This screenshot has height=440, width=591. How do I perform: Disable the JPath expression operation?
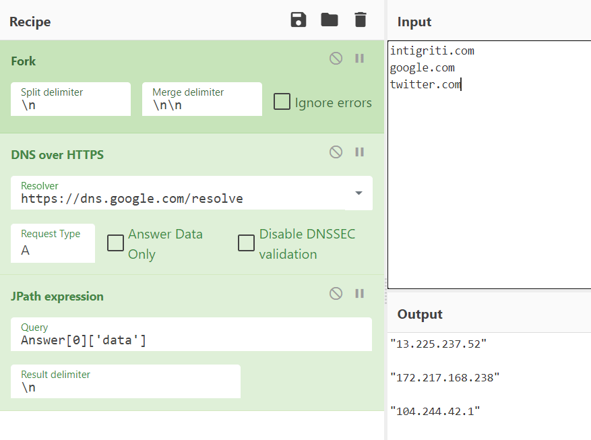pos(336,294)
